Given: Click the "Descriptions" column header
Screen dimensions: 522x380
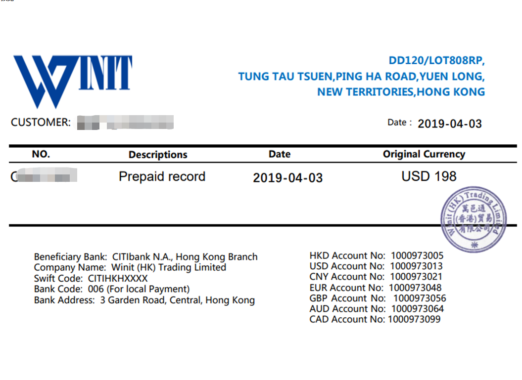Looking at the screenshot, I should (x=158, y=155).
